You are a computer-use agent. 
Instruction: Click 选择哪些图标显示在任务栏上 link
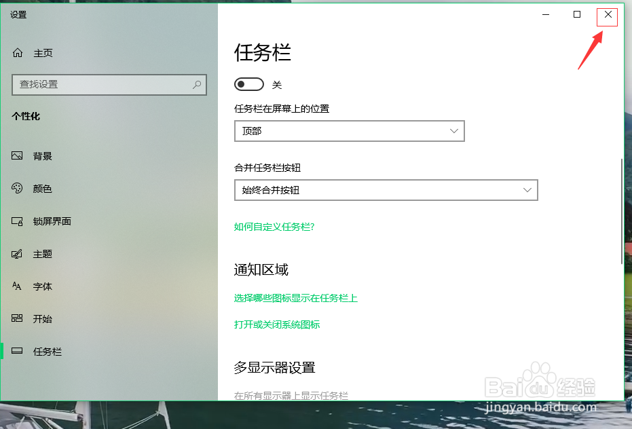[296, 298]
